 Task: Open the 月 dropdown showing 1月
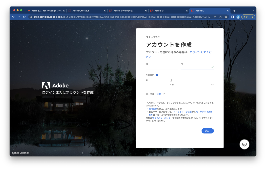point(192,85)
